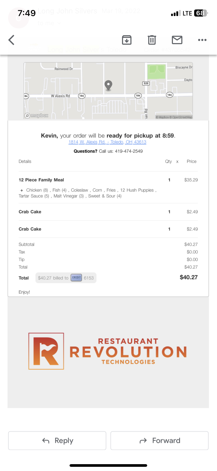Screen dimensions: 217x471
Task: Mark the email as unread
Action: coord(177,40)
